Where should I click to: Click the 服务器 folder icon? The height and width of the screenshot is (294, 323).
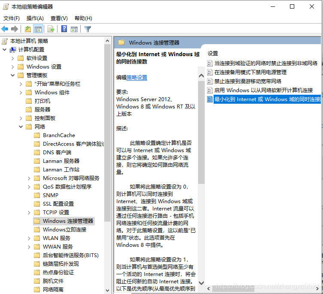click(x=29, y=110)
